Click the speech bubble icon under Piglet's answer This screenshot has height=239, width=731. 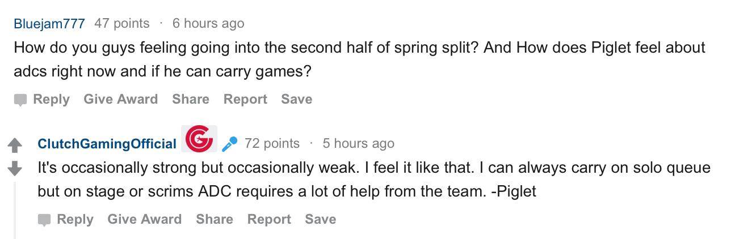click(x=44, y=220)
